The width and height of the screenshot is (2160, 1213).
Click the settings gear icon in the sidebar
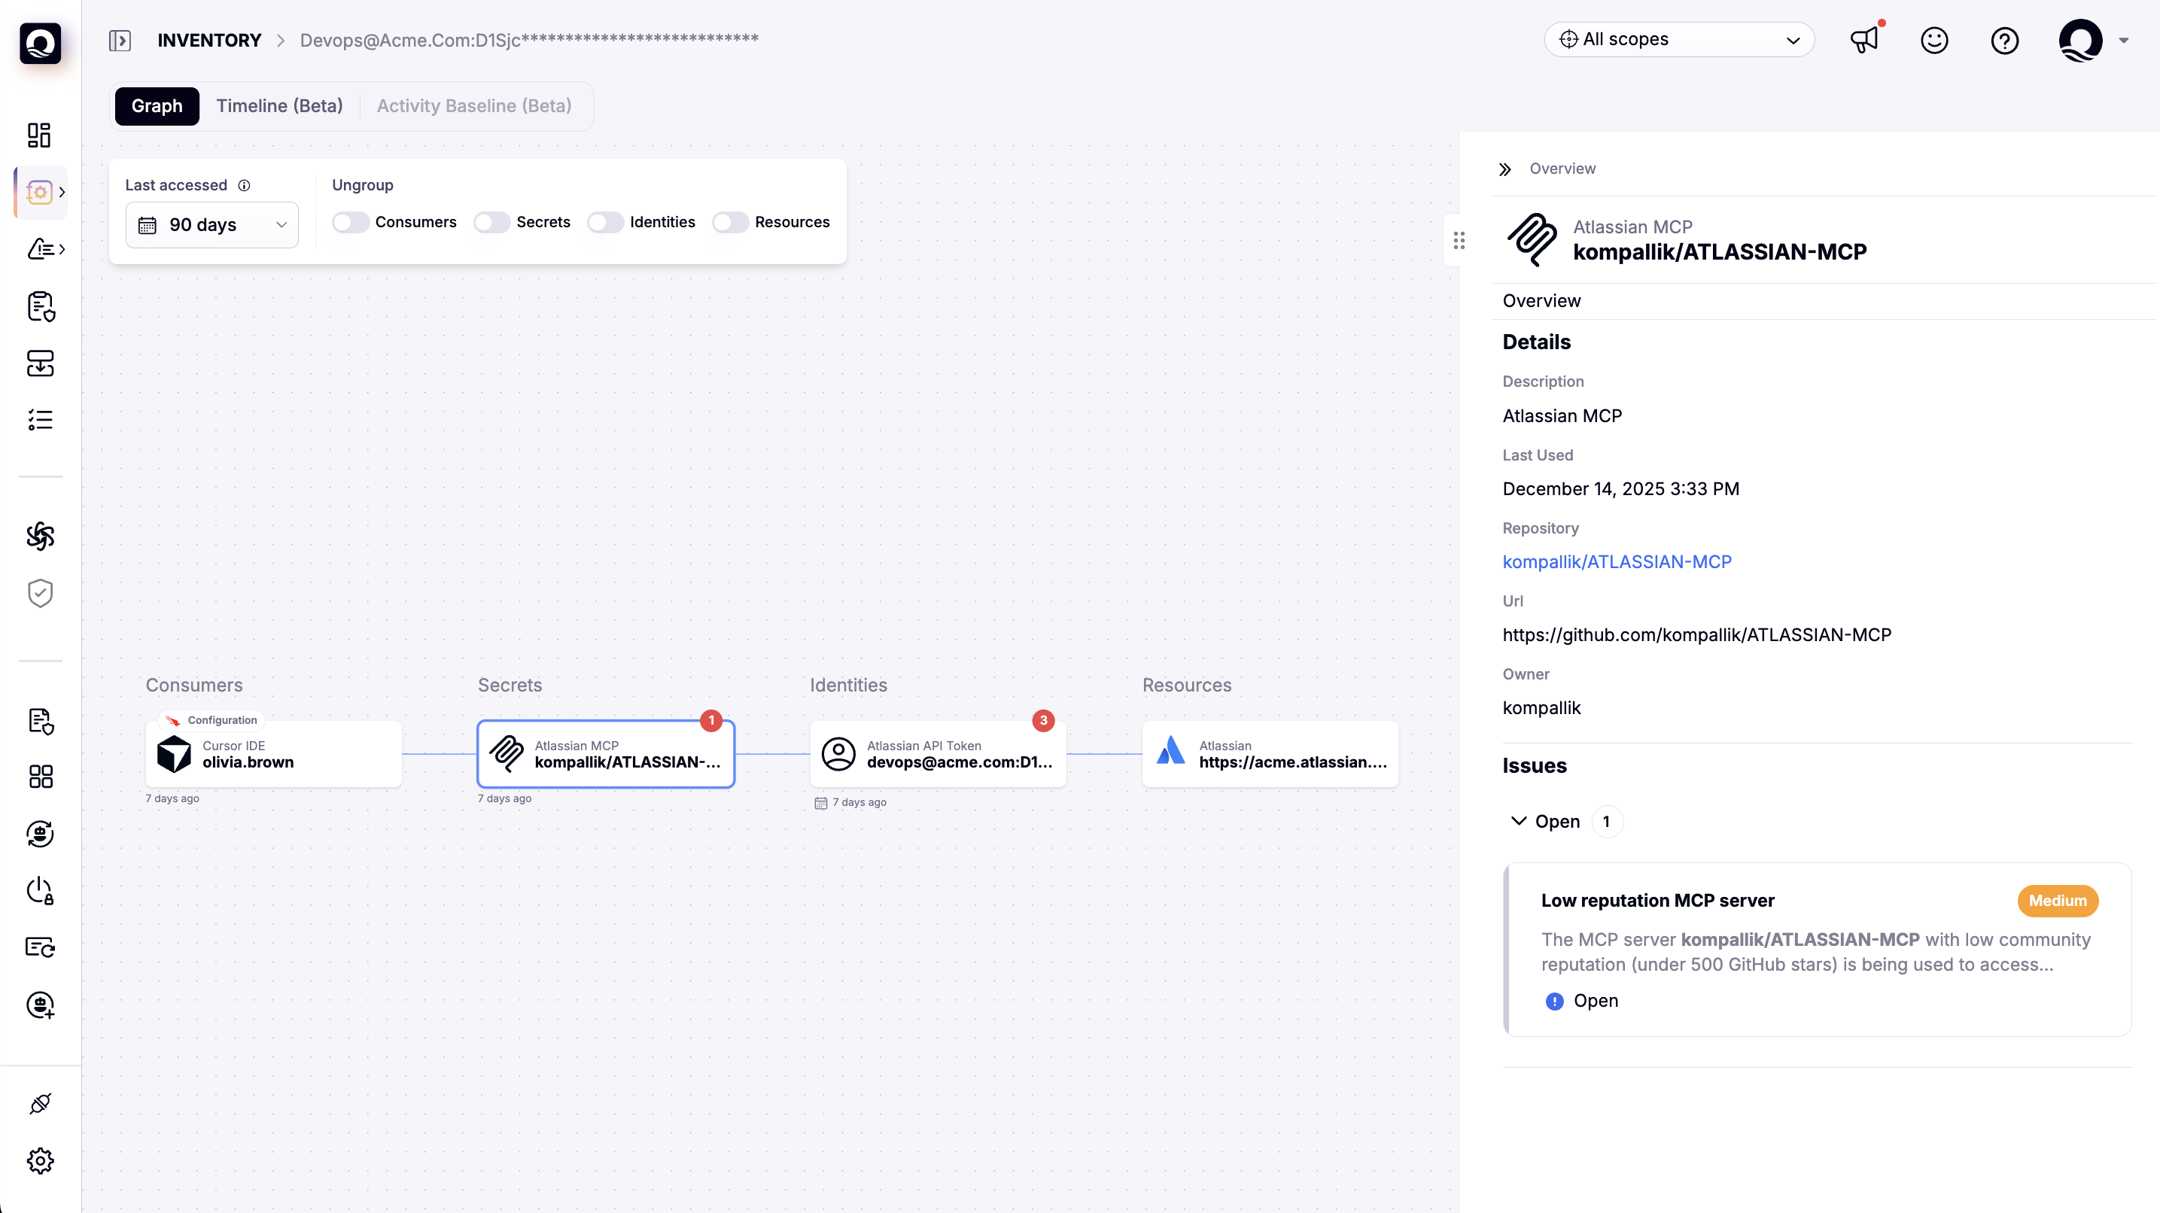[x=39, y=1161]
